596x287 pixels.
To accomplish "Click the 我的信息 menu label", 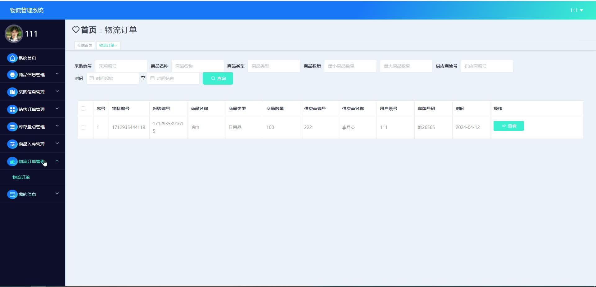I will coord(27,194).
